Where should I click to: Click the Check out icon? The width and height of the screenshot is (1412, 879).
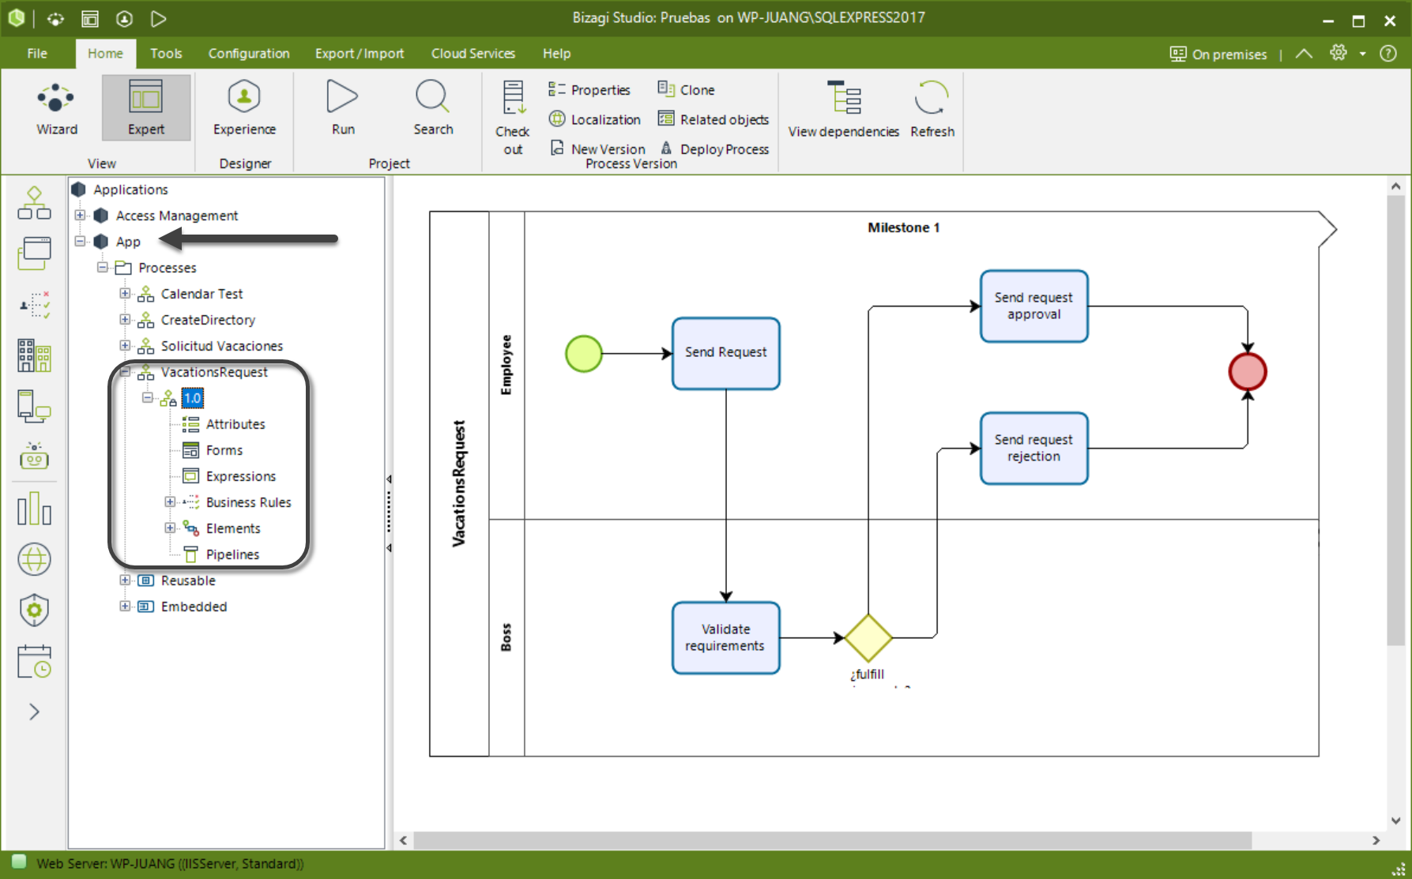click(513, 117)
